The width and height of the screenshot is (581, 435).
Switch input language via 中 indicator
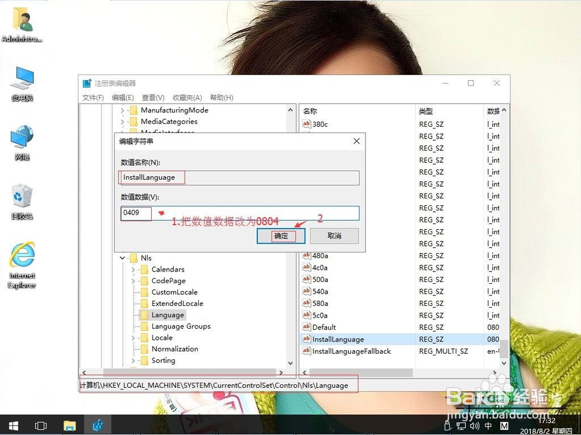click(x=488, y=426)
